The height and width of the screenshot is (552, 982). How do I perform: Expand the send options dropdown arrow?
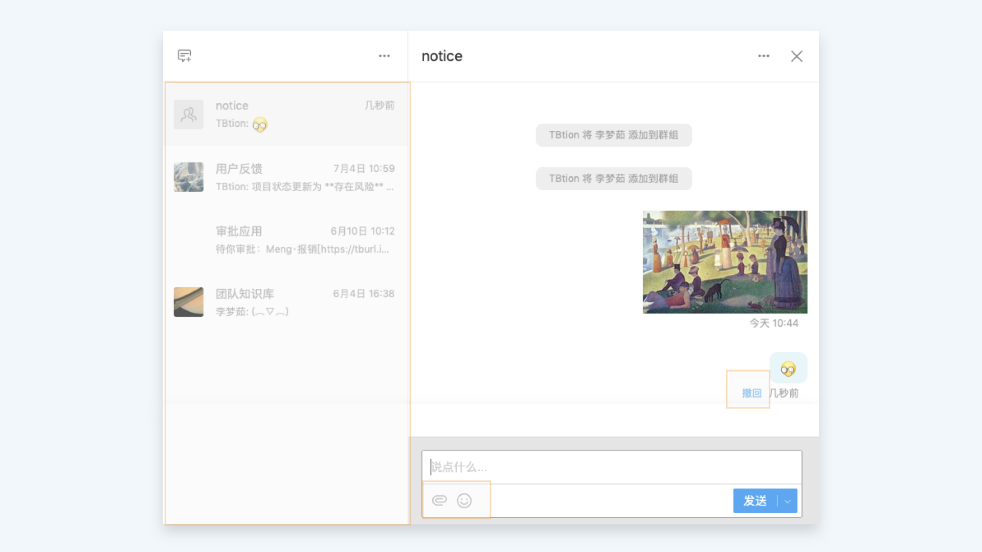click(x=788, y=501)
